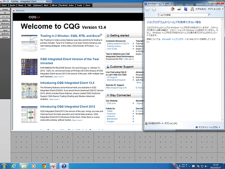Click Version of the Year article thumbnail

click(x=29, y=67)
